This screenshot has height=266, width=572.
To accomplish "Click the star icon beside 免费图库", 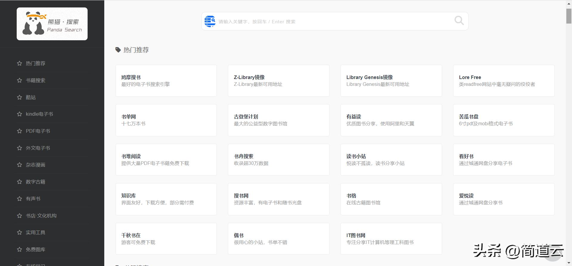I will pyautogui.click(x=19, y=249).
